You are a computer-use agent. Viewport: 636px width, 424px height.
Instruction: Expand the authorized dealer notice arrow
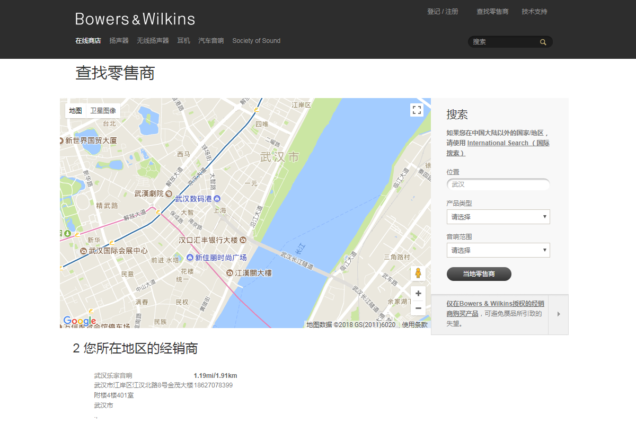click(559, 314)
